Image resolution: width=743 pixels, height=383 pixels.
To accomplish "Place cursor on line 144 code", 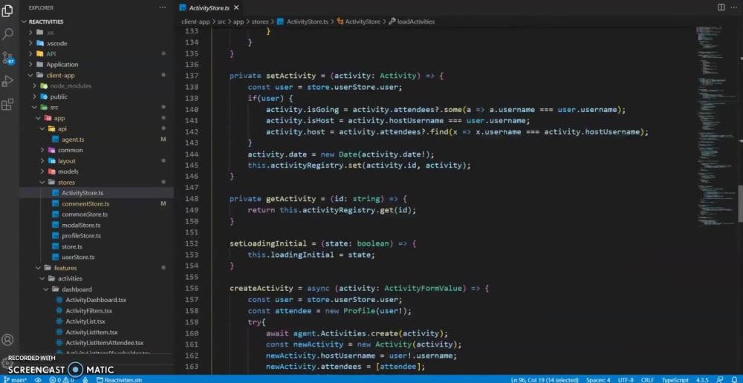I will coord(341,154).
